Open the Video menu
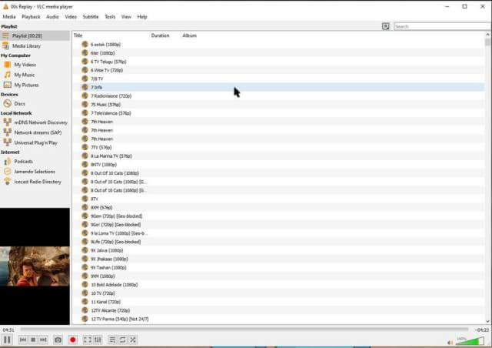The width and height of the screenshot is (492, 348). 71,17
